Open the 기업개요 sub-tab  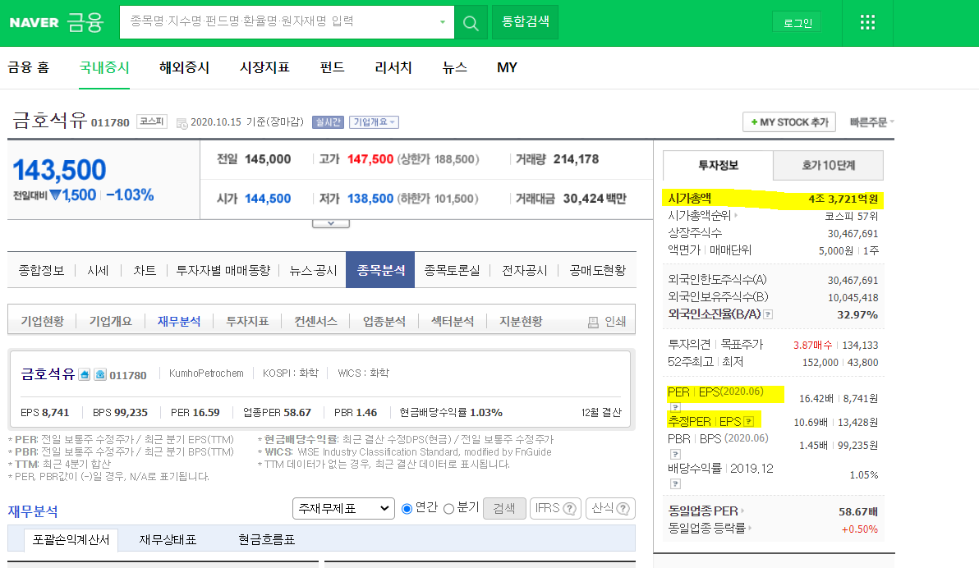coord(111,322)
